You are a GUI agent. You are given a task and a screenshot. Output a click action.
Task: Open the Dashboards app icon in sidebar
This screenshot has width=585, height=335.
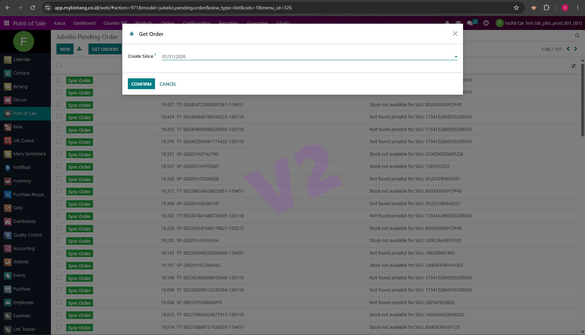click(8, 221)
